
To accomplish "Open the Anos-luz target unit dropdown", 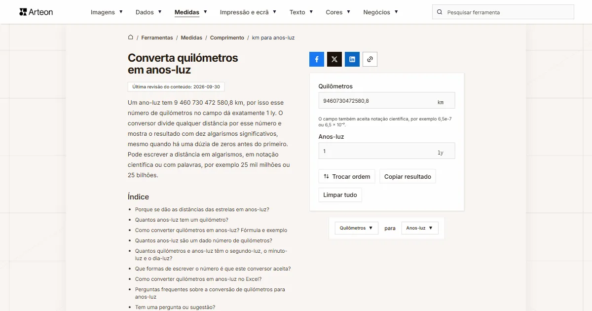I will (420, 228).
